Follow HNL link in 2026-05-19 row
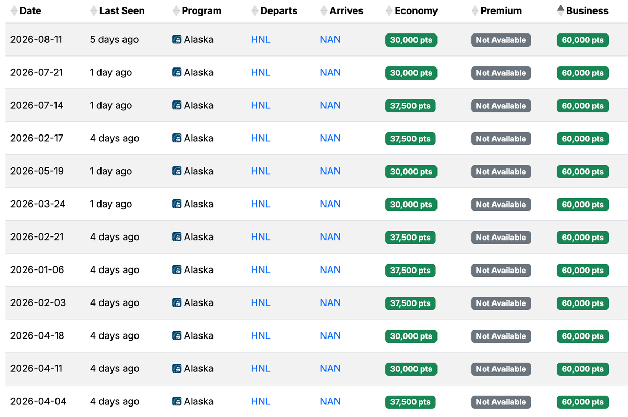The image size is (628, 417). tap(261, 172)
